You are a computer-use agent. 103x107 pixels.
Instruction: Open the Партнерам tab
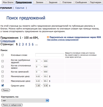tap(96, 2)
